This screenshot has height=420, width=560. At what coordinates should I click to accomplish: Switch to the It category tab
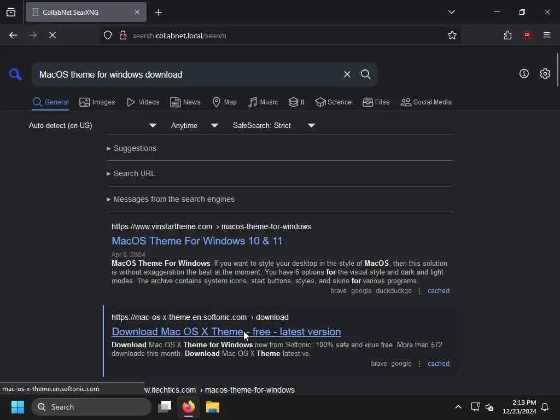coord(296,102)
